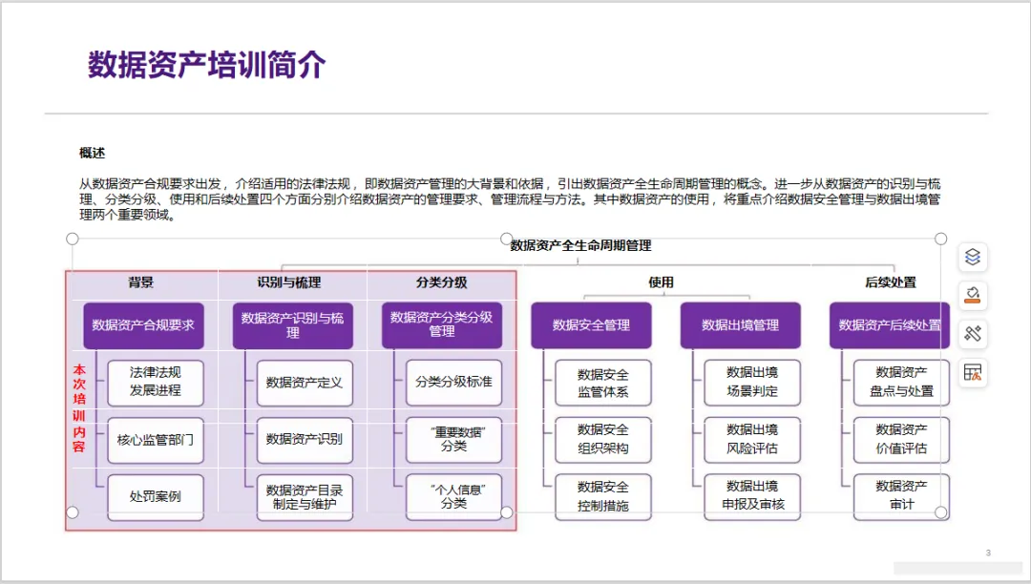Click the 数据安全组织架构 box
The image size is (1031, 584).
point(603,440)
